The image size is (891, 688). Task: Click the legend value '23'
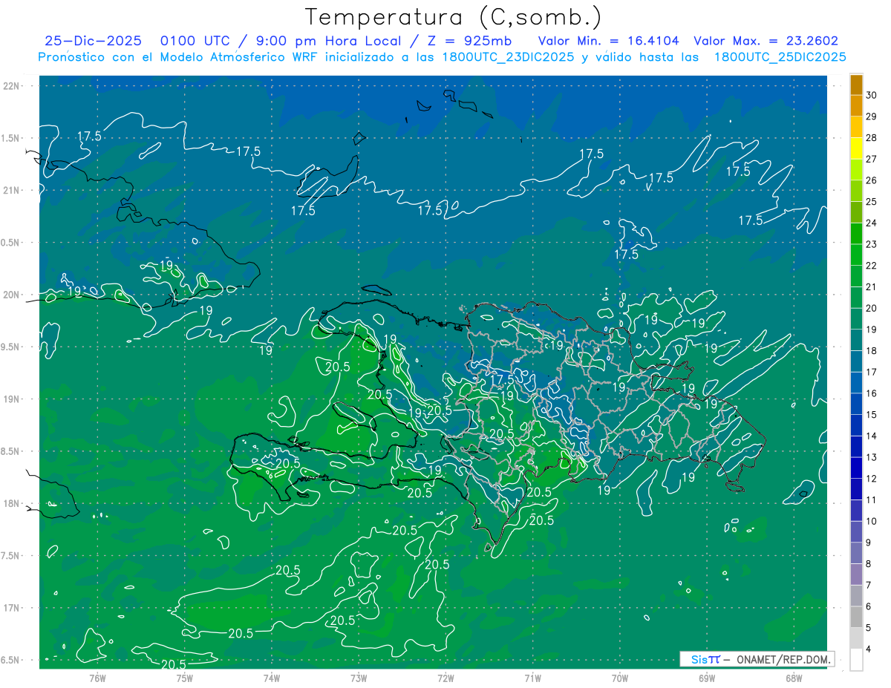coord(872,244)
